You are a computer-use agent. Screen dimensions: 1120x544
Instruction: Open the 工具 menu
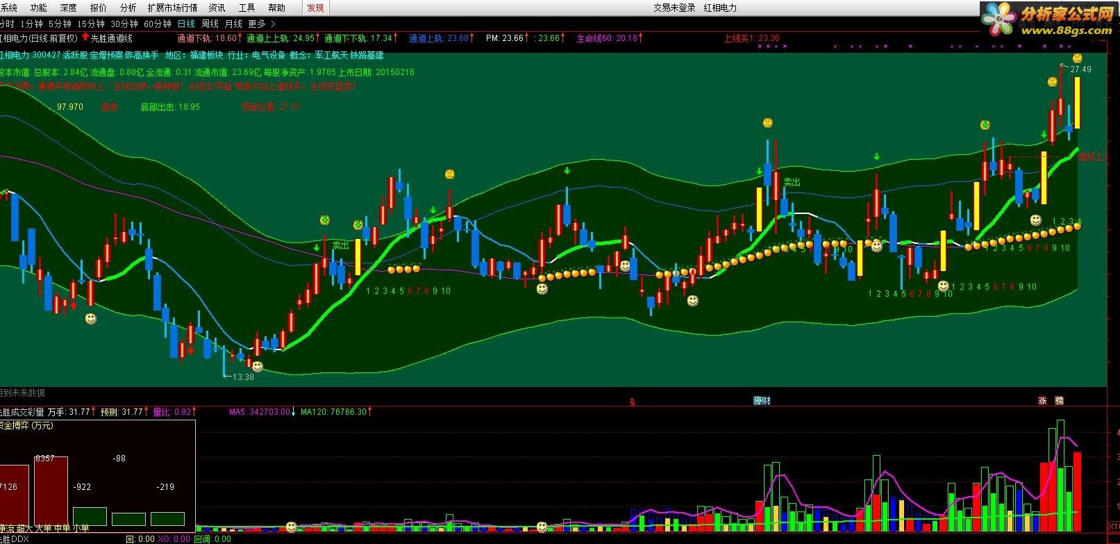coord(246,8)
